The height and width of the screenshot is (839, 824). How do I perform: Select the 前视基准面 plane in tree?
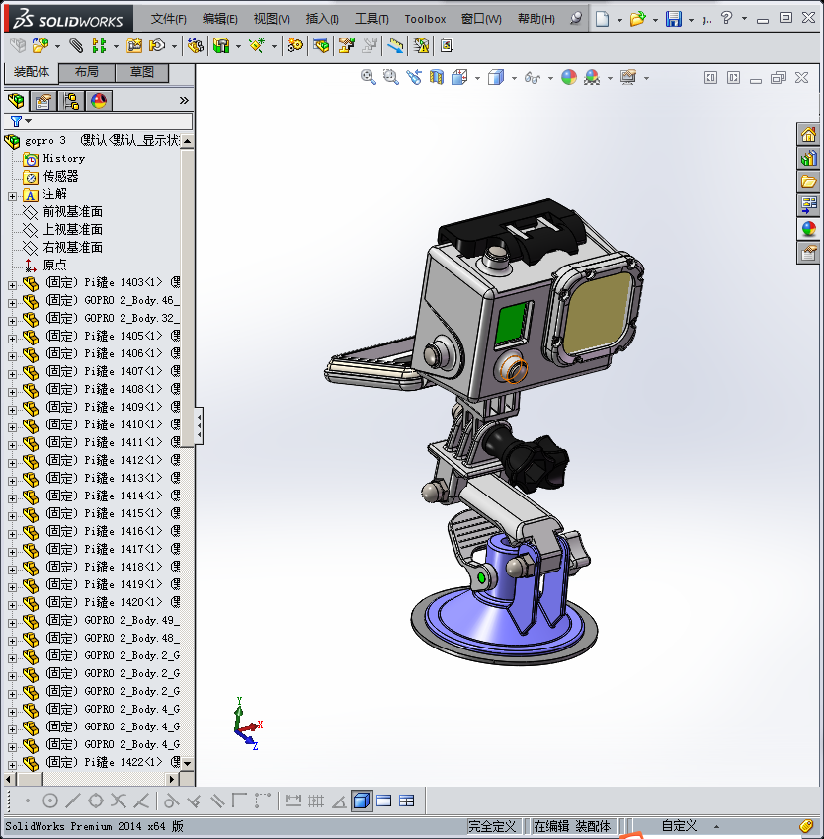72,212
